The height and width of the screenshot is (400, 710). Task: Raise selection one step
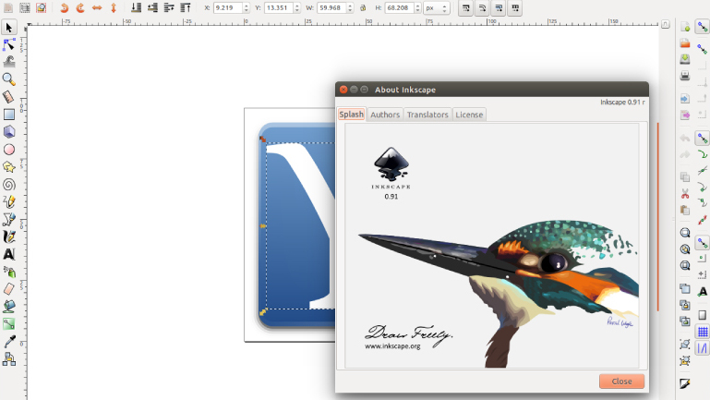pyautogui.click(x=169, y=7)
